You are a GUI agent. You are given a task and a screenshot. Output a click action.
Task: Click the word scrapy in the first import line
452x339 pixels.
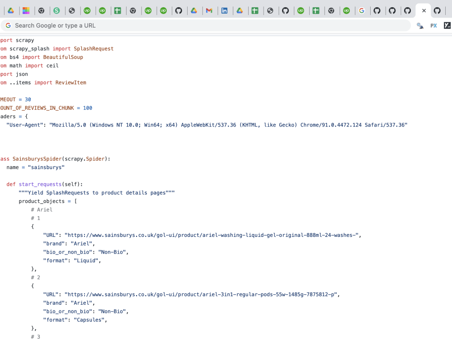(25, 40)
